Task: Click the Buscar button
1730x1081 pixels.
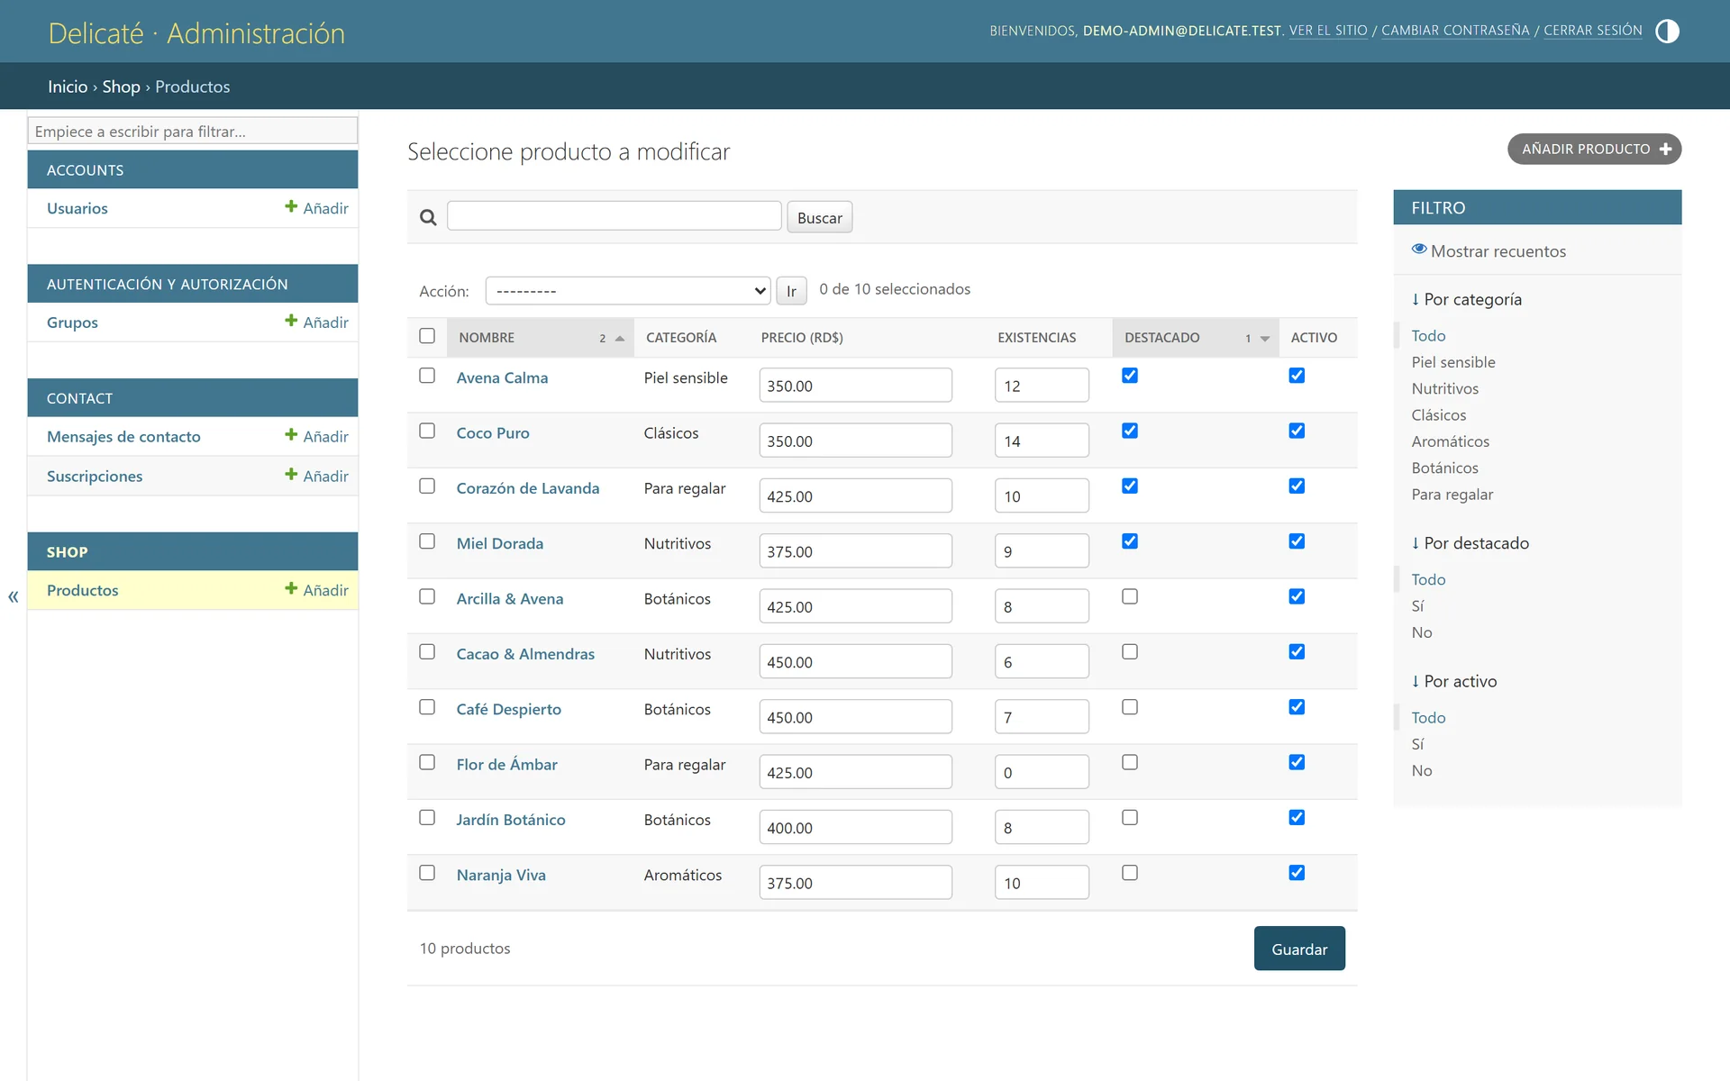Action: click(819, 217)
